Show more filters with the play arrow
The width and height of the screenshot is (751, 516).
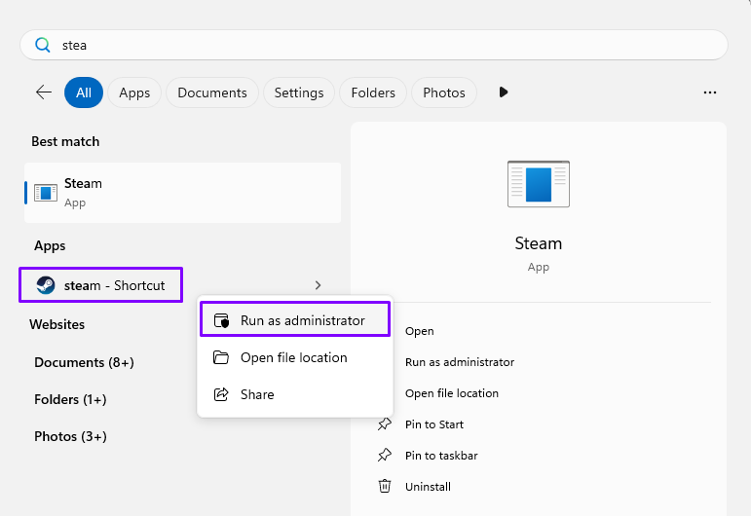click(504, 92)
